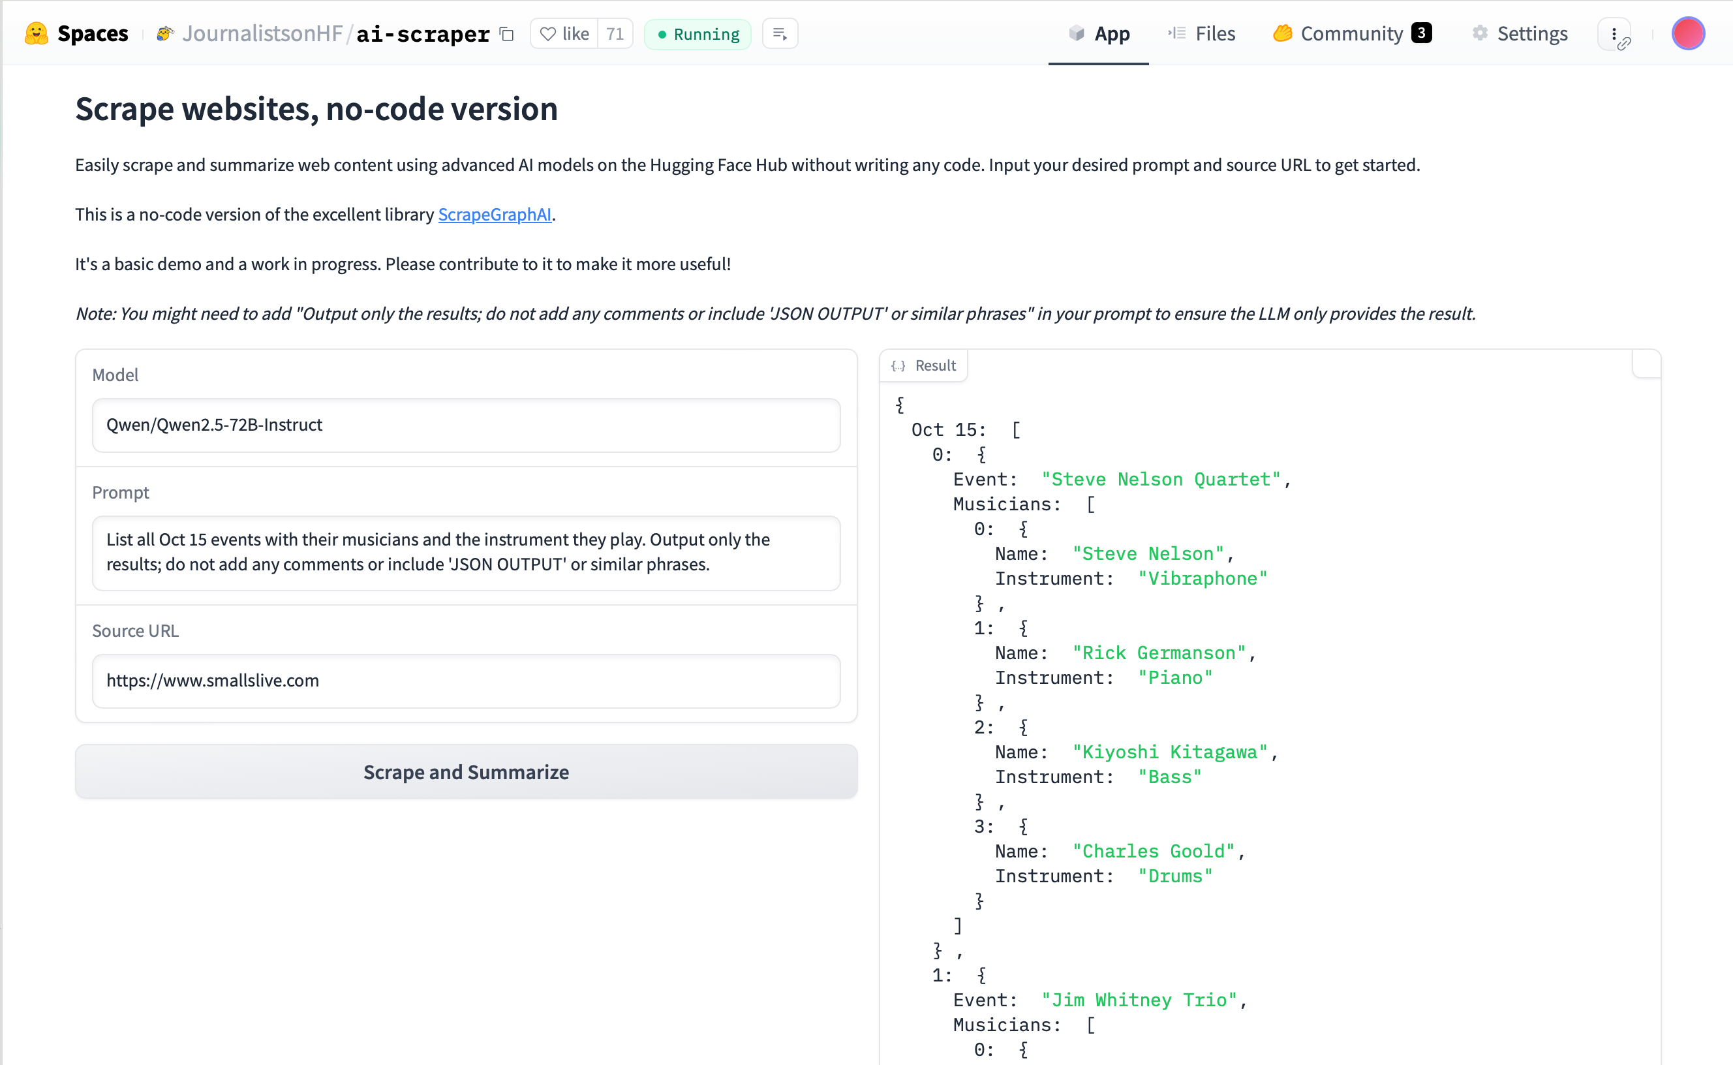Click the Result panel JSON braces icon
Image resolution: width=1733 pixels, height=1065 pixels.
(898, 365)
